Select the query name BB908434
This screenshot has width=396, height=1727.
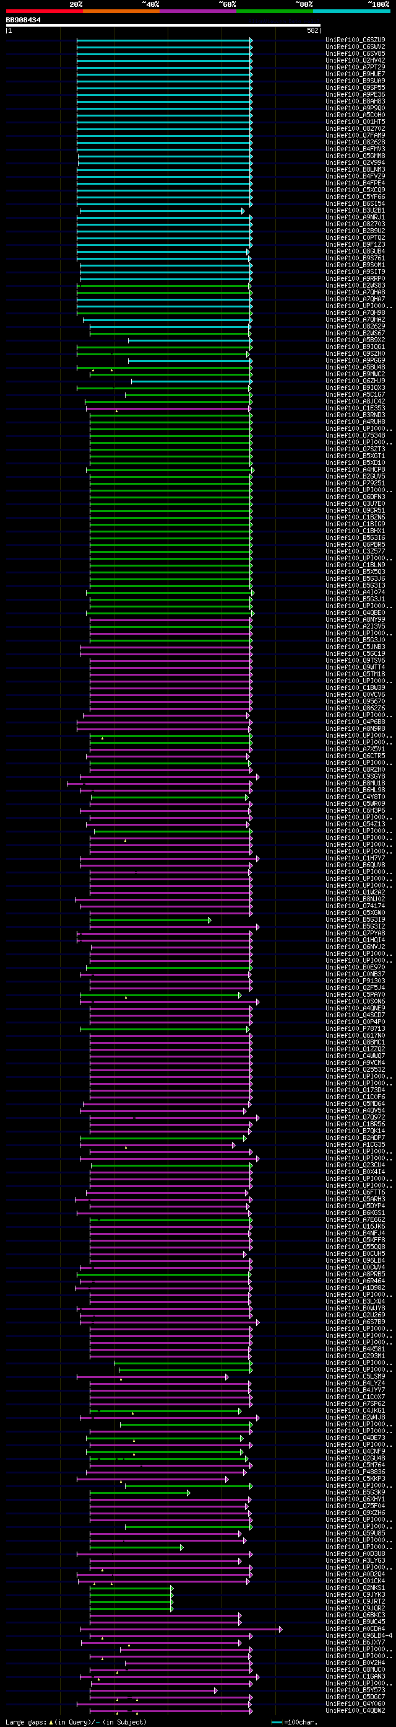[24, 20]
